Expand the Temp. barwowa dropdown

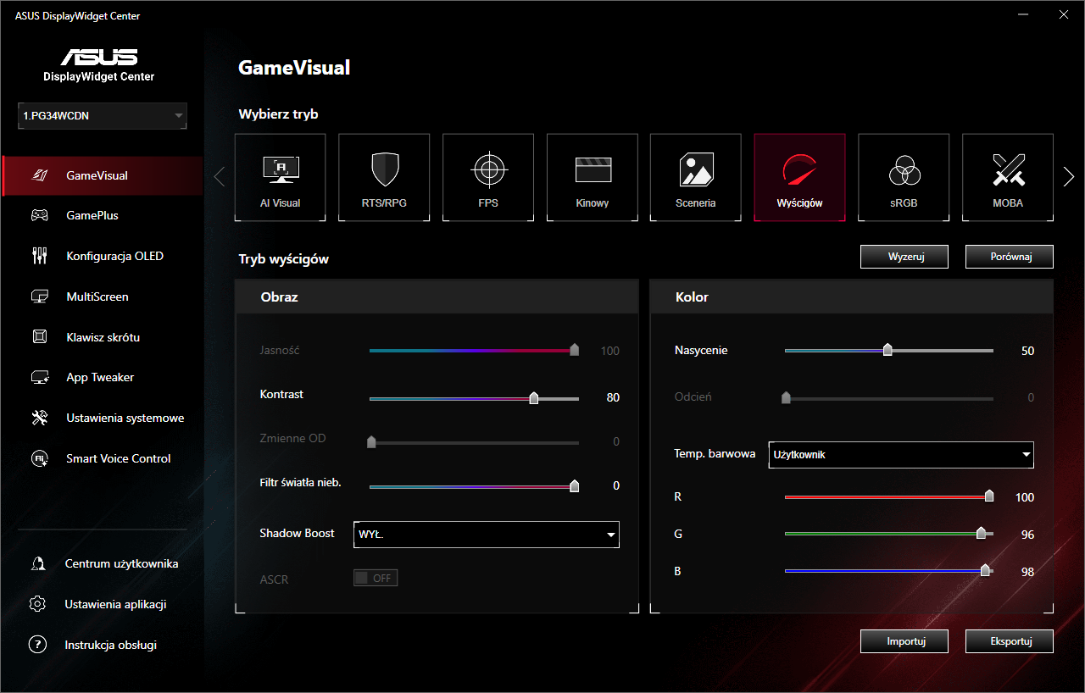pos(900,455)
